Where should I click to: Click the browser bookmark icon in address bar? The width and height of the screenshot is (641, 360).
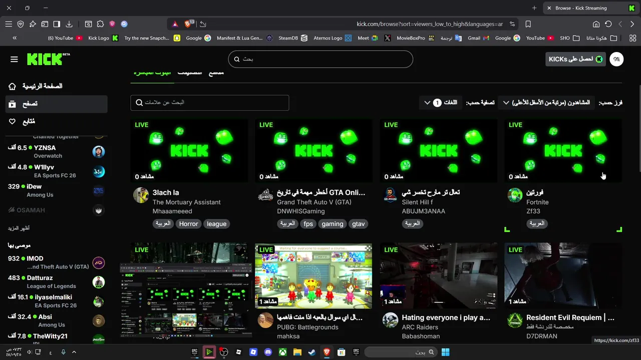(x=528, y=24)
